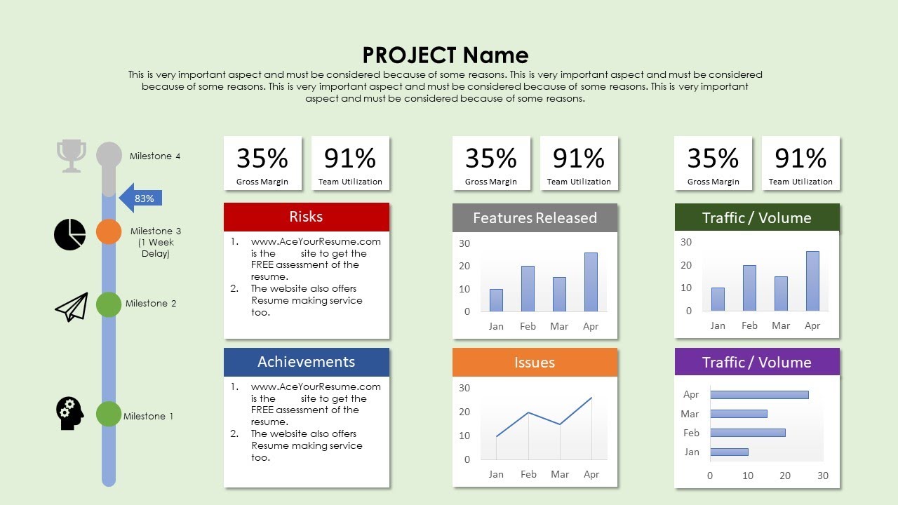898x505 pixels.
Task: Click the blue 83% arrow indicator
Action: [x=141, y=198]
